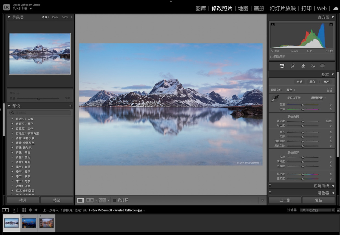
Task: Go forward with the right arrow
Action: pos(36,210)
